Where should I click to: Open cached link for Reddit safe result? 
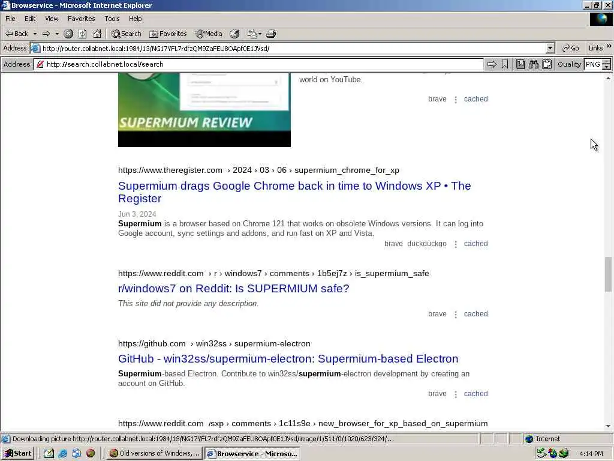pos(475,313)
